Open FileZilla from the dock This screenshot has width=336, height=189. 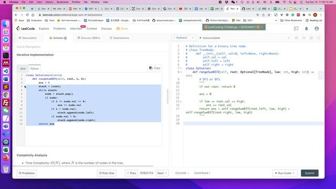tap(6, 103)
